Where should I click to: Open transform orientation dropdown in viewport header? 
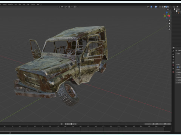pyautogui.click(x=61, y=7)
